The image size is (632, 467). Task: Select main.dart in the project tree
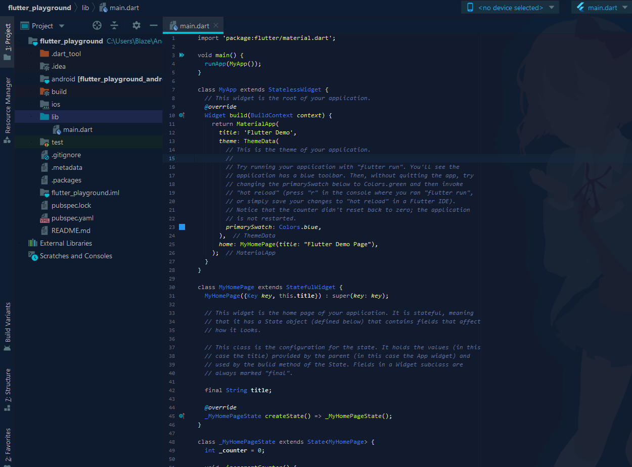(x=78, y=129)
